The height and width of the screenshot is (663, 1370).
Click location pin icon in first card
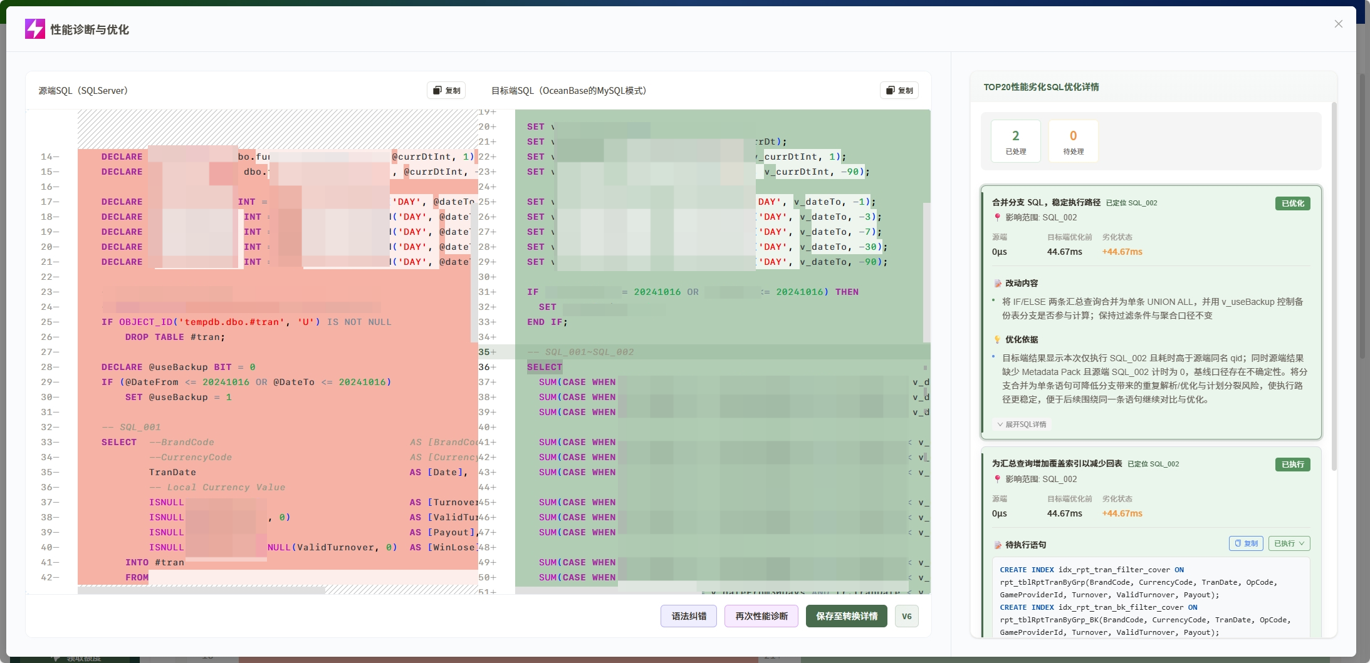(997, 218)
